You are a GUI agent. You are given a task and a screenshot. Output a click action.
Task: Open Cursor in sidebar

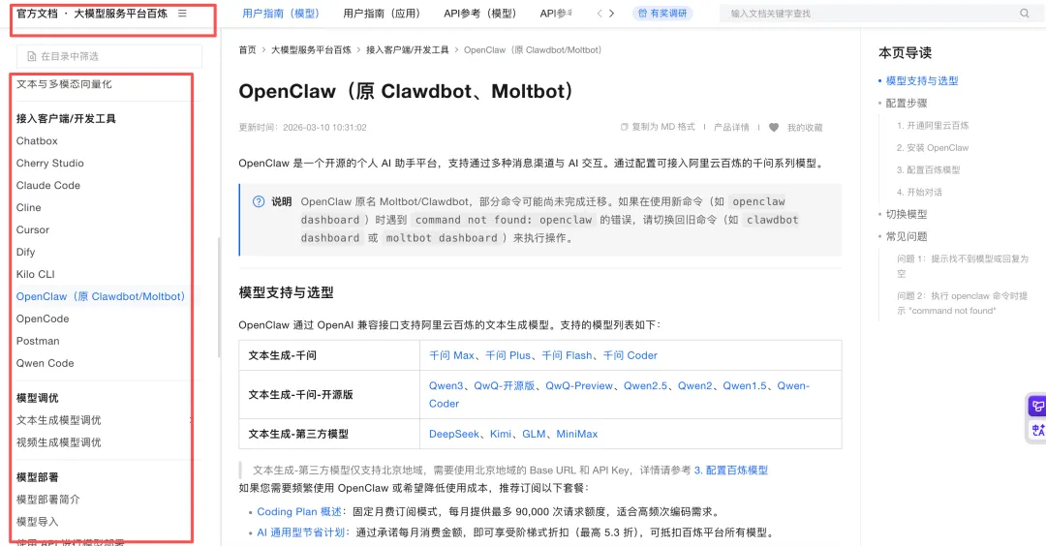33,229
